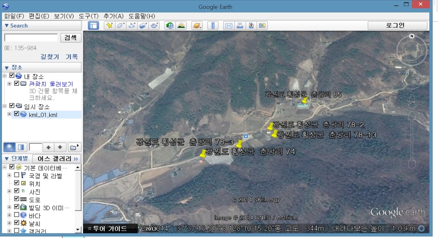
Task: Click the placemark pin at 춘당리 78-13
Action: pyautogui.click(x=275, y=134)
